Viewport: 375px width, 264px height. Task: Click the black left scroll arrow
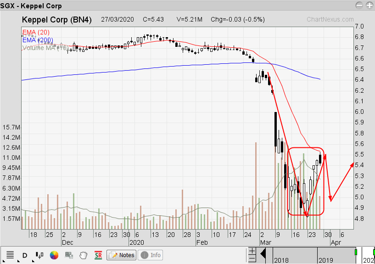tap(263, 254)
